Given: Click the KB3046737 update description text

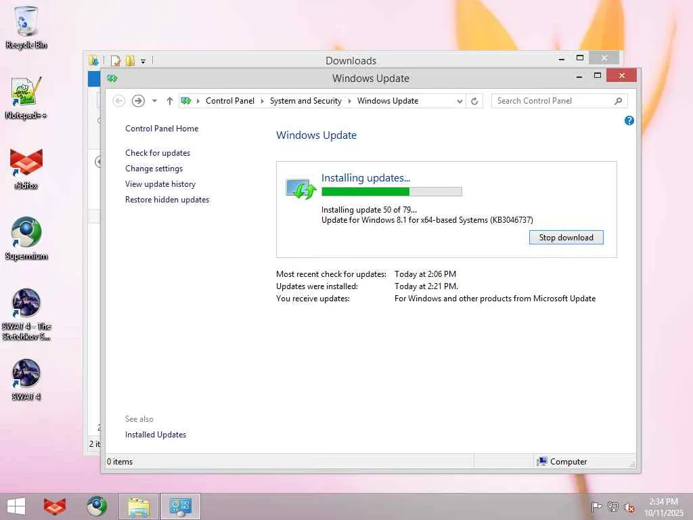Looking at the screenshot, I should (427, 220).
